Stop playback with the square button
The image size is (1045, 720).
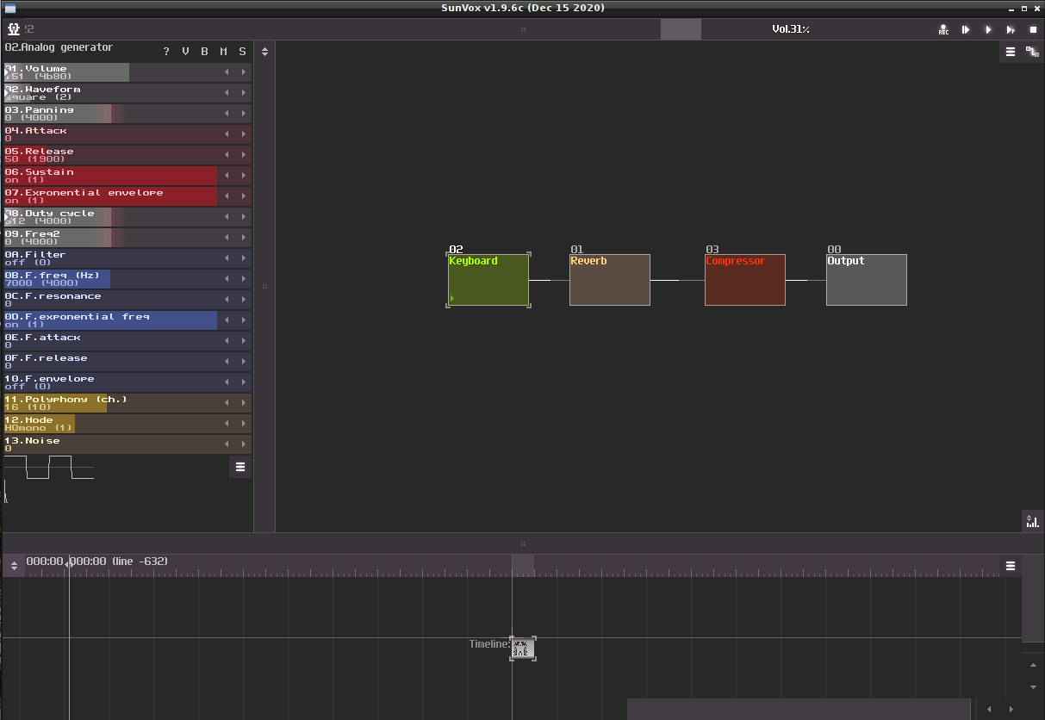(1033, 29)
